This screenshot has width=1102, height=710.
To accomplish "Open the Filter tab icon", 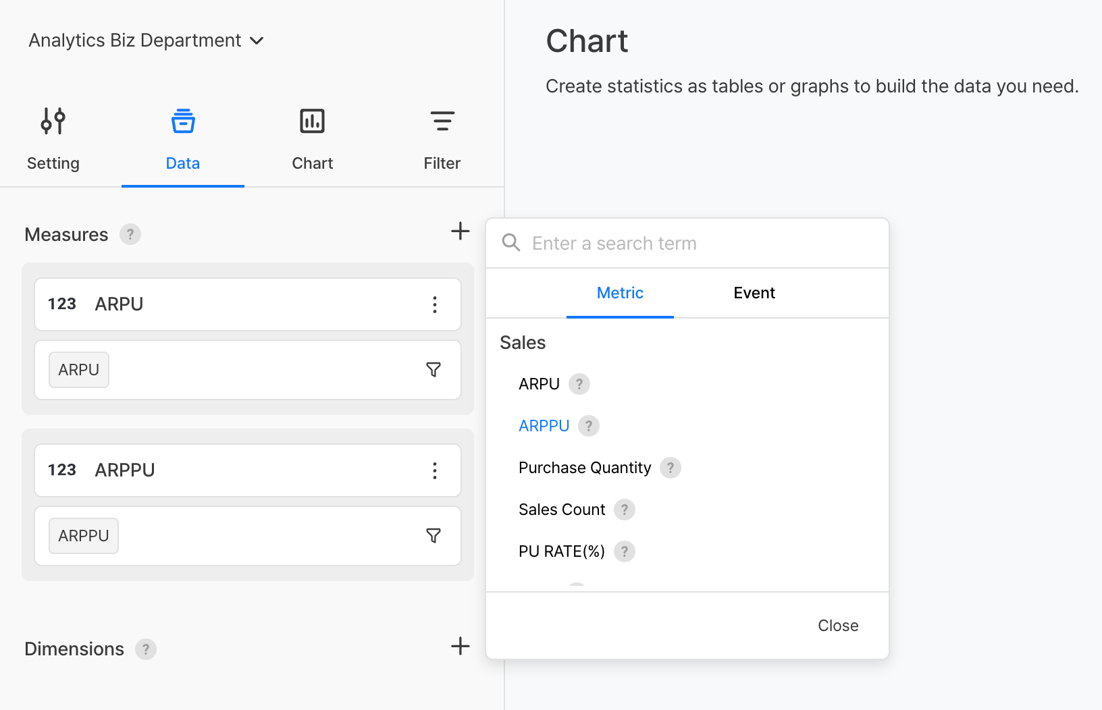I will tap(442, 121).
